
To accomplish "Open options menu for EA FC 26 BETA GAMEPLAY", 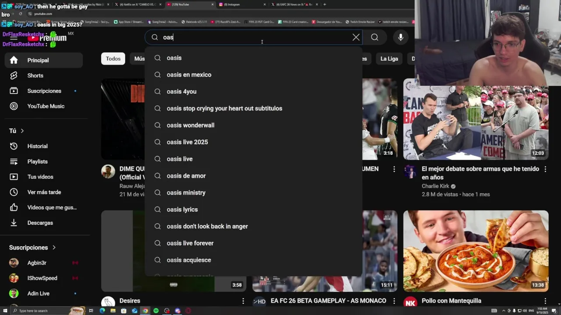I will (394, 301).
